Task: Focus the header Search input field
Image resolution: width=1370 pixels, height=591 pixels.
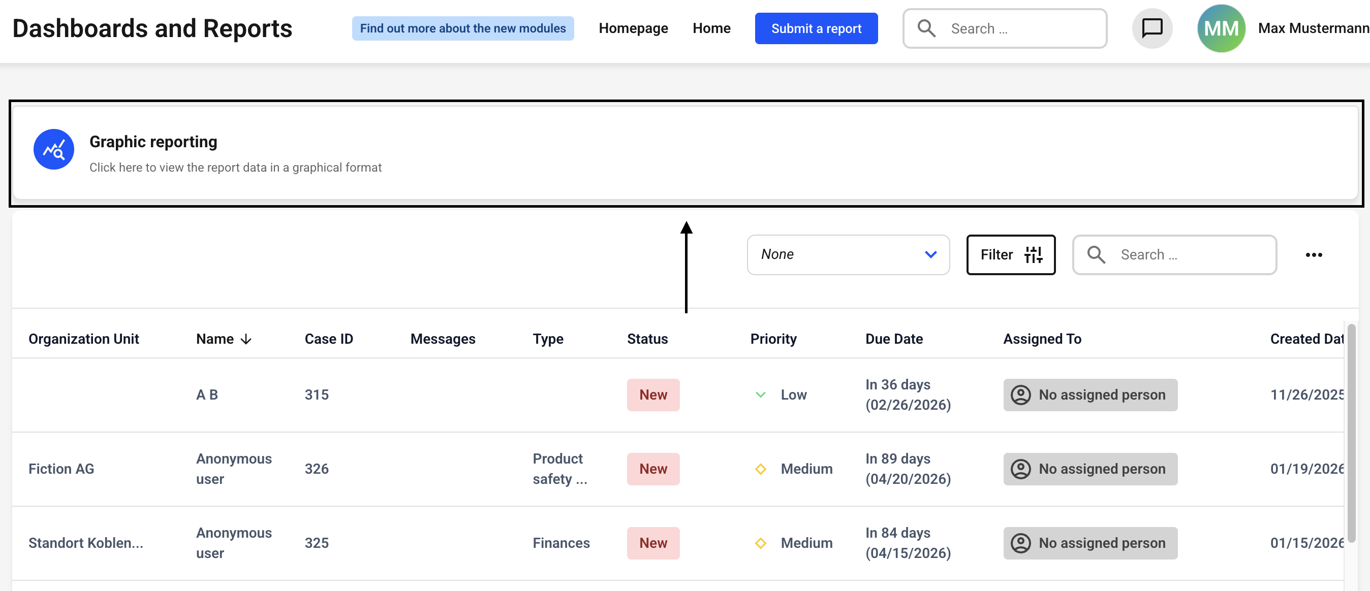Action: [x=1021, y=28]
